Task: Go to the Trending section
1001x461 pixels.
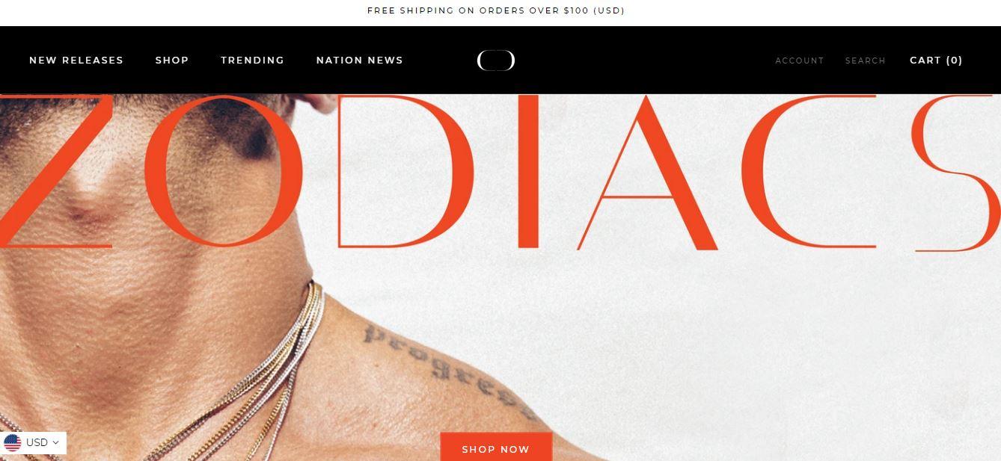Action: [252, 60]
